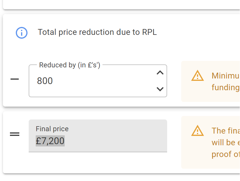Click the 'The final... will be' warning message text
The height and width of the screenshot is (181, 240).
pos(226,142)
